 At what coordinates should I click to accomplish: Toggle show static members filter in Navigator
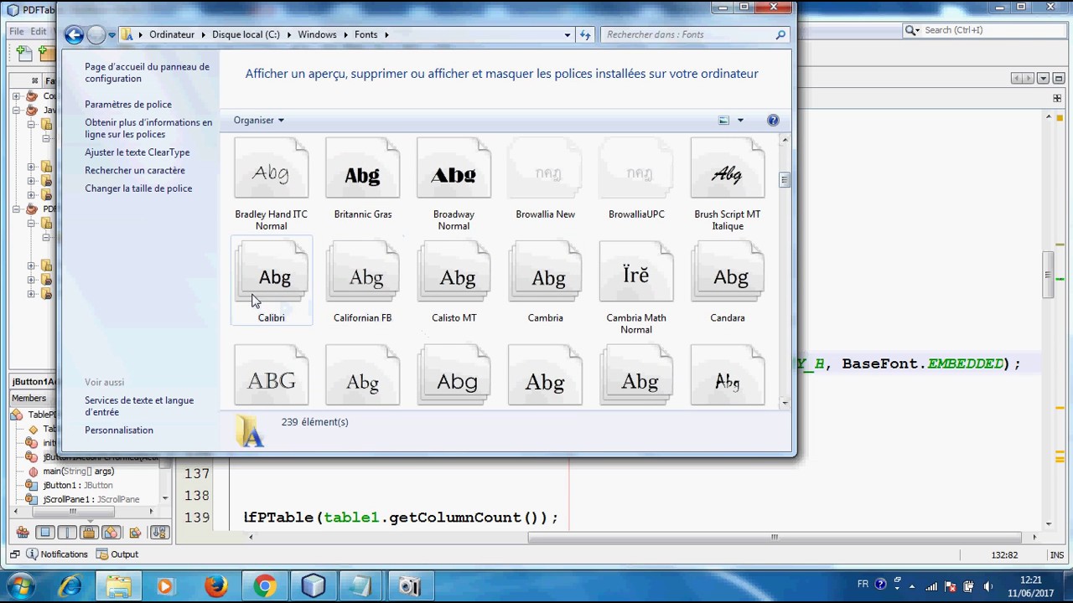tap(67, 532)
